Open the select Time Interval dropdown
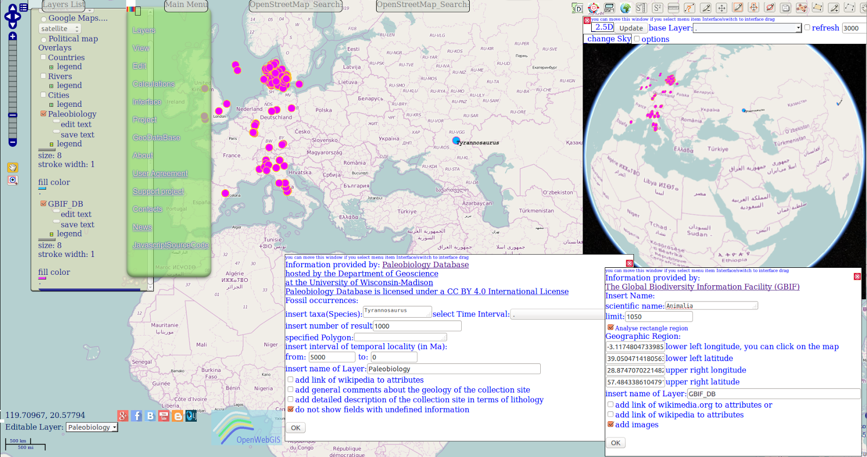The image size is (867, 457). [x=558, y=314]
